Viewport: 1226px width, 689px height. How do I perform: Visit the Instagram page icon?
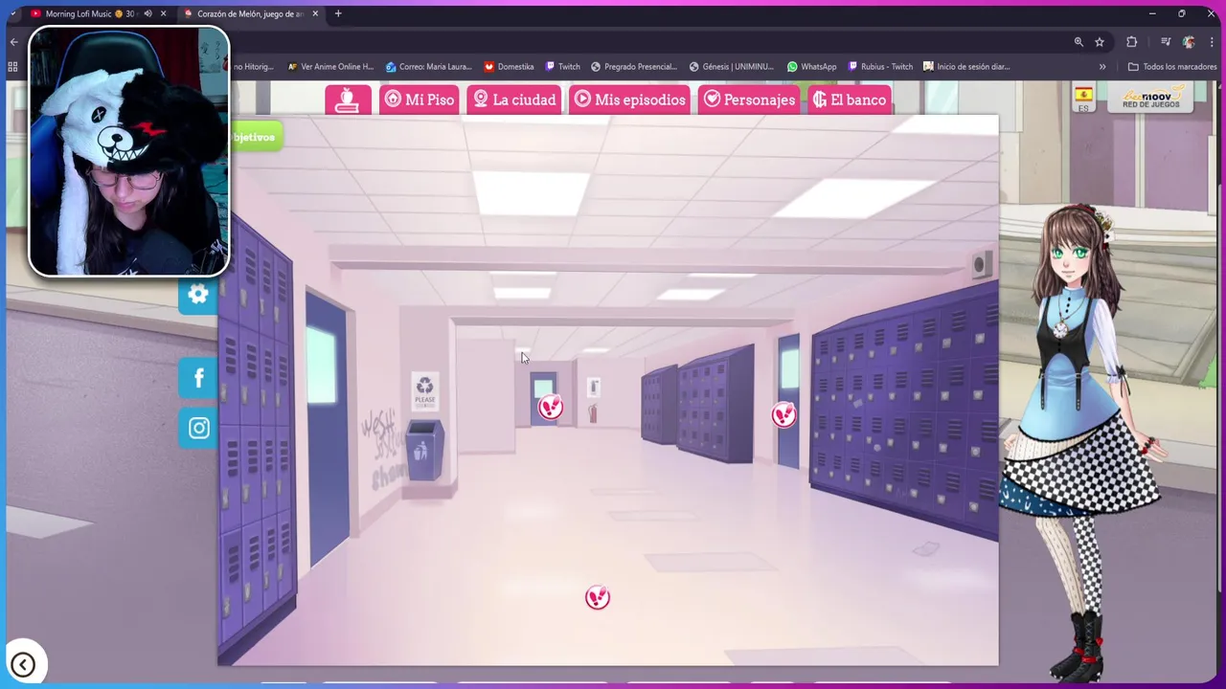coord(198,428)
